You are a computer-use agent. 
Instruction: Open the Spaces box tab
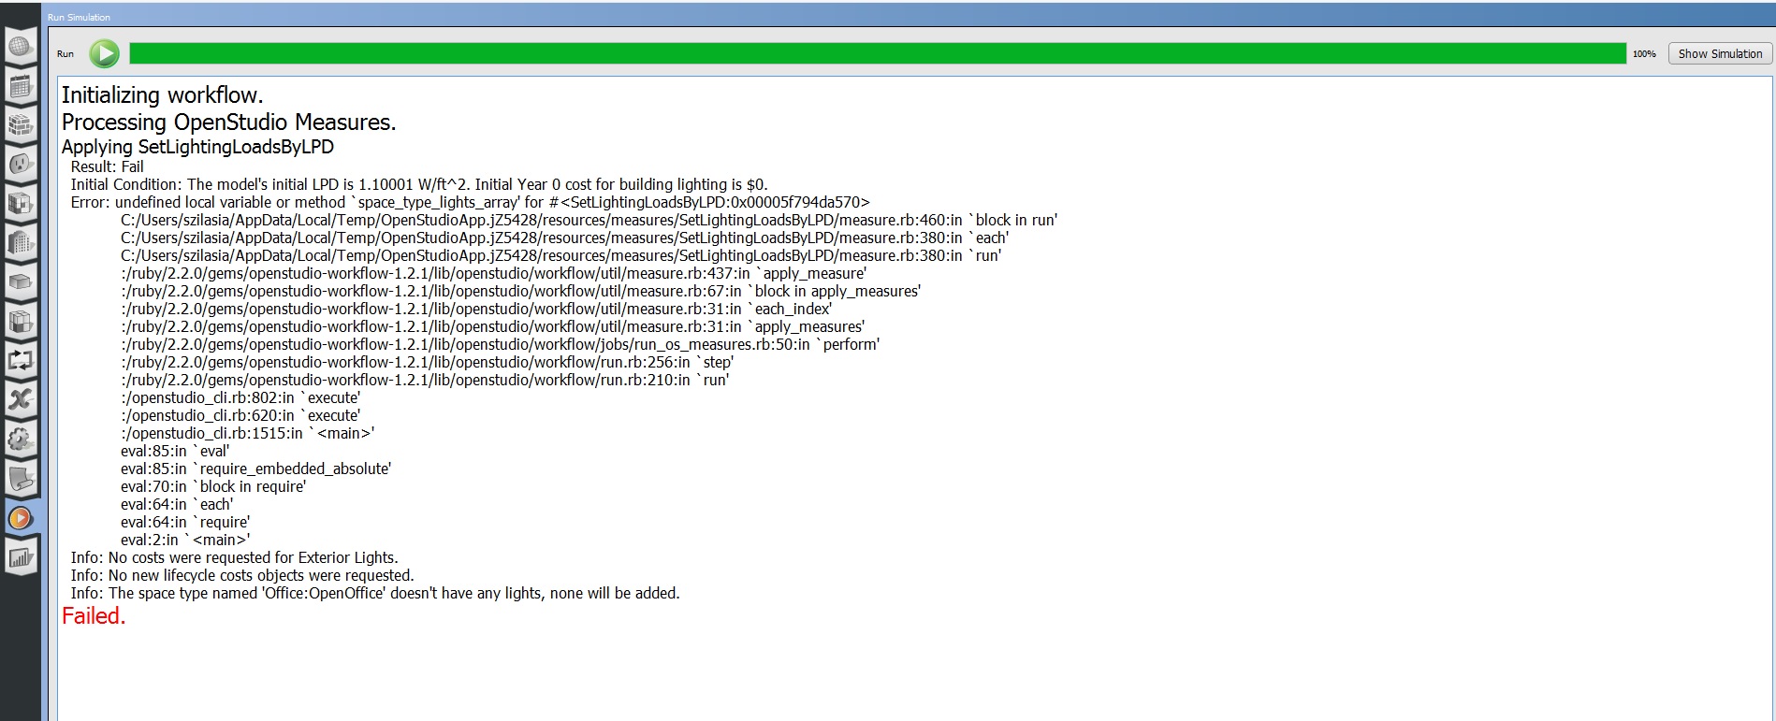click(21, 281)
